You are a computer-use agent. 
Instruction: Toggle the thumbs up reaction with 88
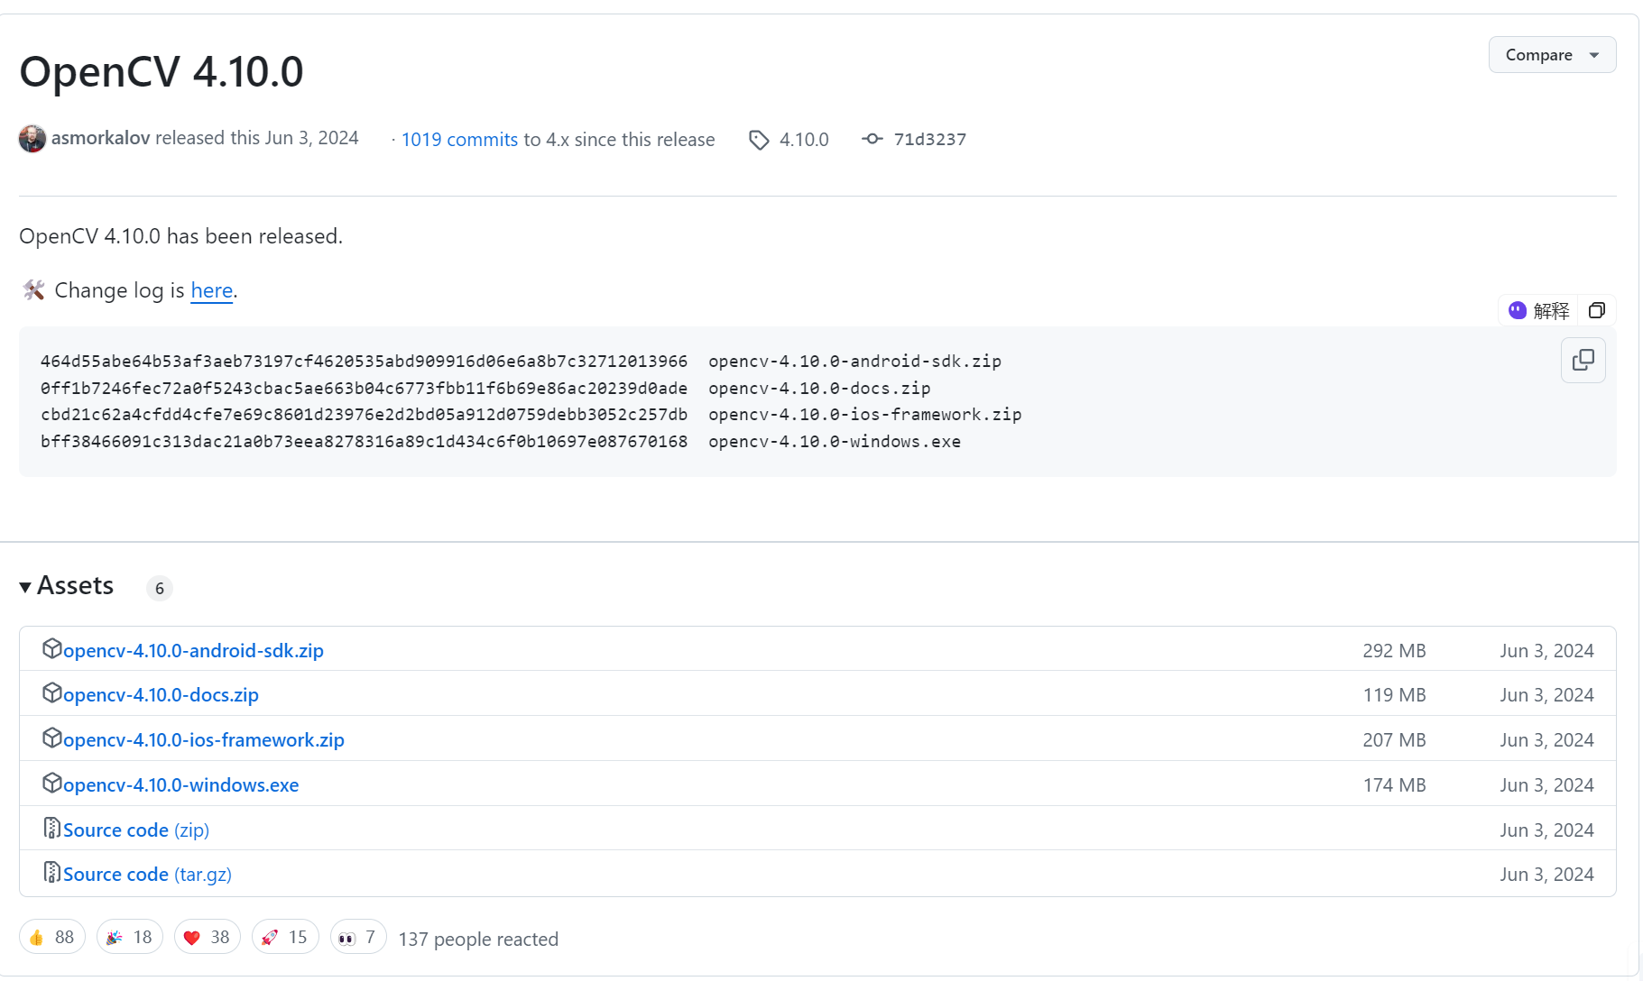(52, 937)
